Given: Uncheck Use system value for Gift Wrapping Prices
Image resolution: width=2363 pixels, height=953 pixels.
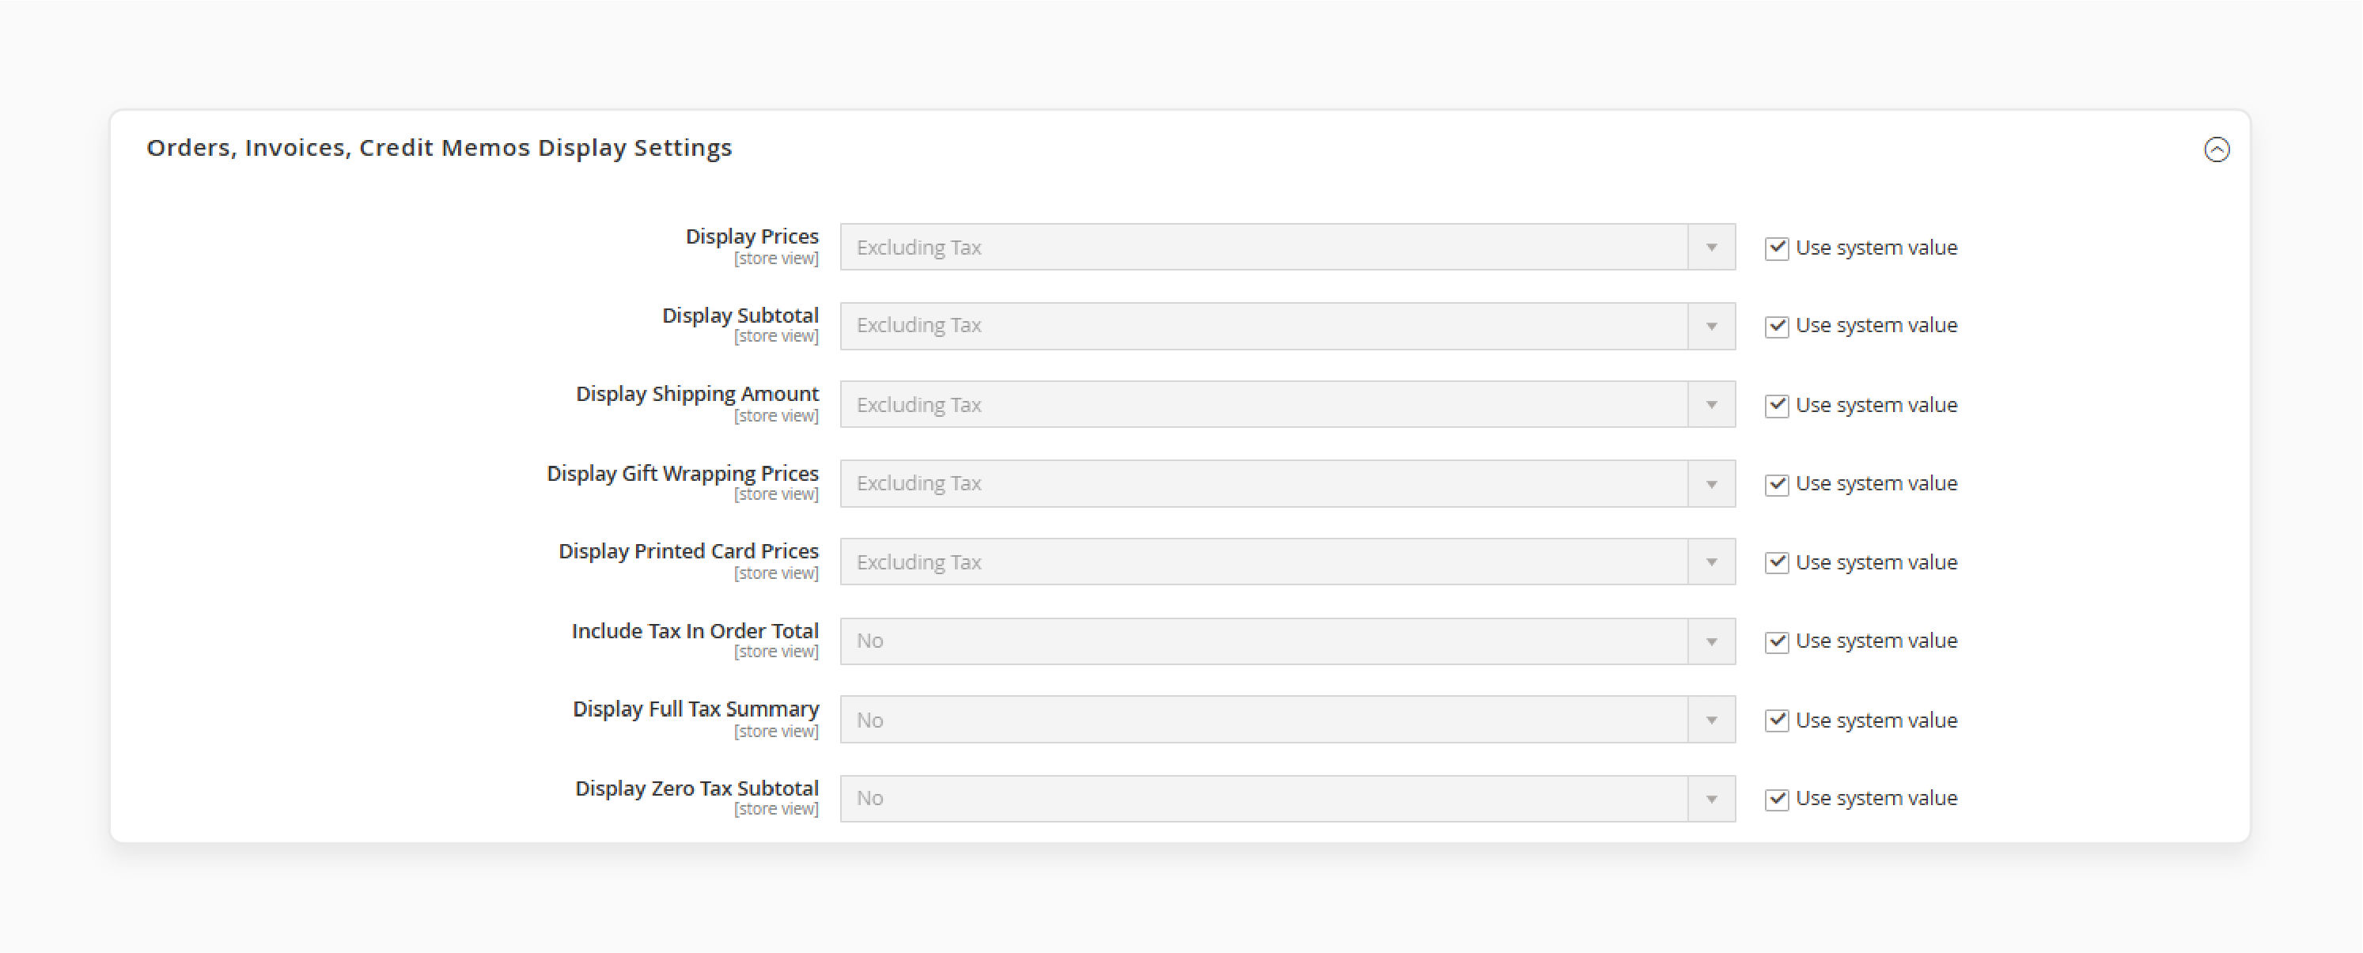Looking at the screenshot, I should [1777, 483].
